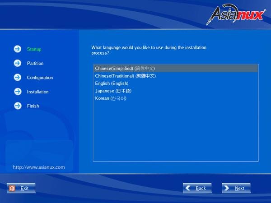This screenshot has width=271, height=203.
Task: Select the Installation step label
Action: click(37, 92)
